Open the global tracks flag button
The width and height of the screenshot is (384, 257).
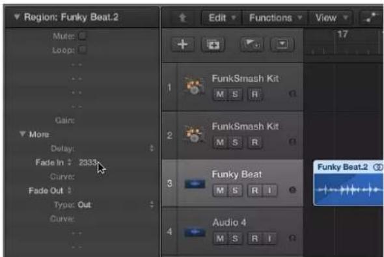click(252, 44)
